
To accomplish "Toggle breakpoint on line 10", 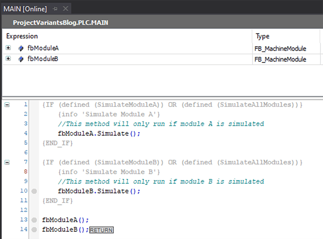I will click(x=34, y=191).
